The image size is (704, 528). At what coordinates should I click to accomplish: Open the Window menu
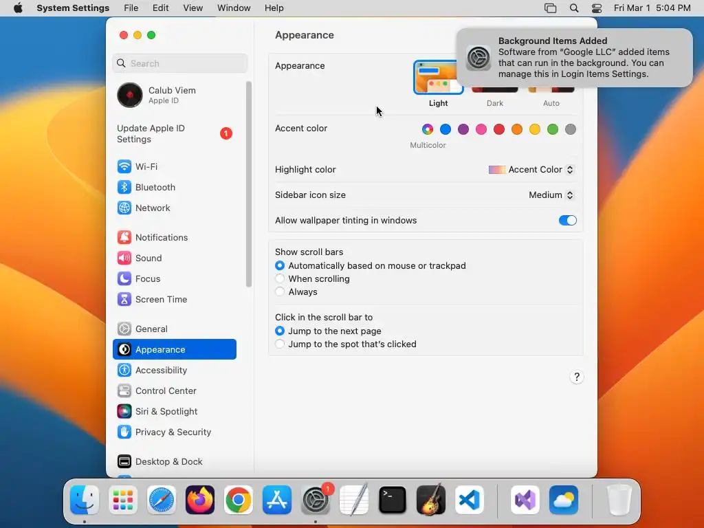point(234,8)
